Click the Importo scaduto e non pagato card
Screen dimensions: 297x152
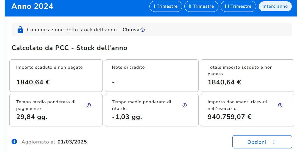point(56,76)
